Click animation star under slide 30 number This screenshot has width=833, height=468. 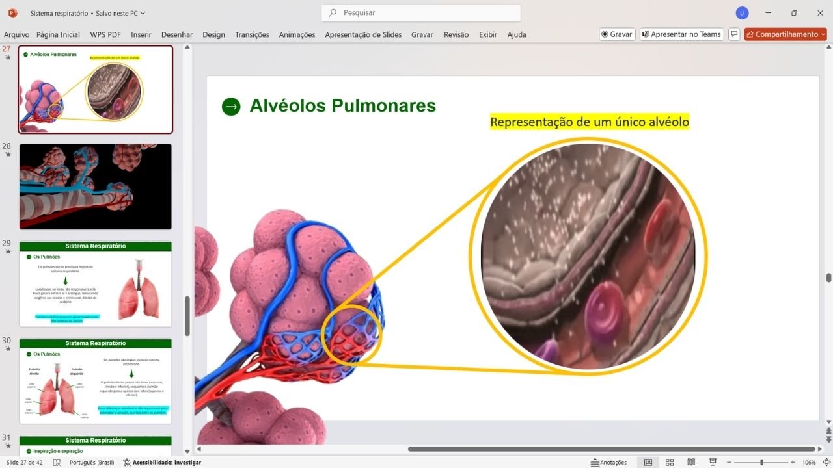point(8,349)
